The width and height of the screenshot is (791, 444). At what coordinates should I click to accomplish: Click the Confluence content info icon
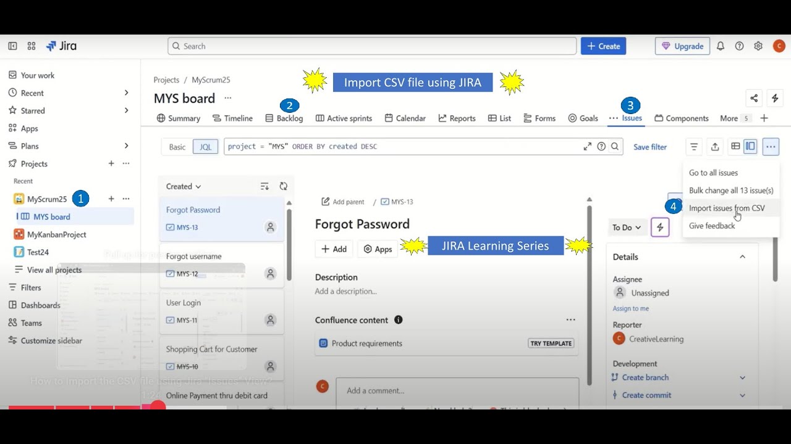point(399,320)
